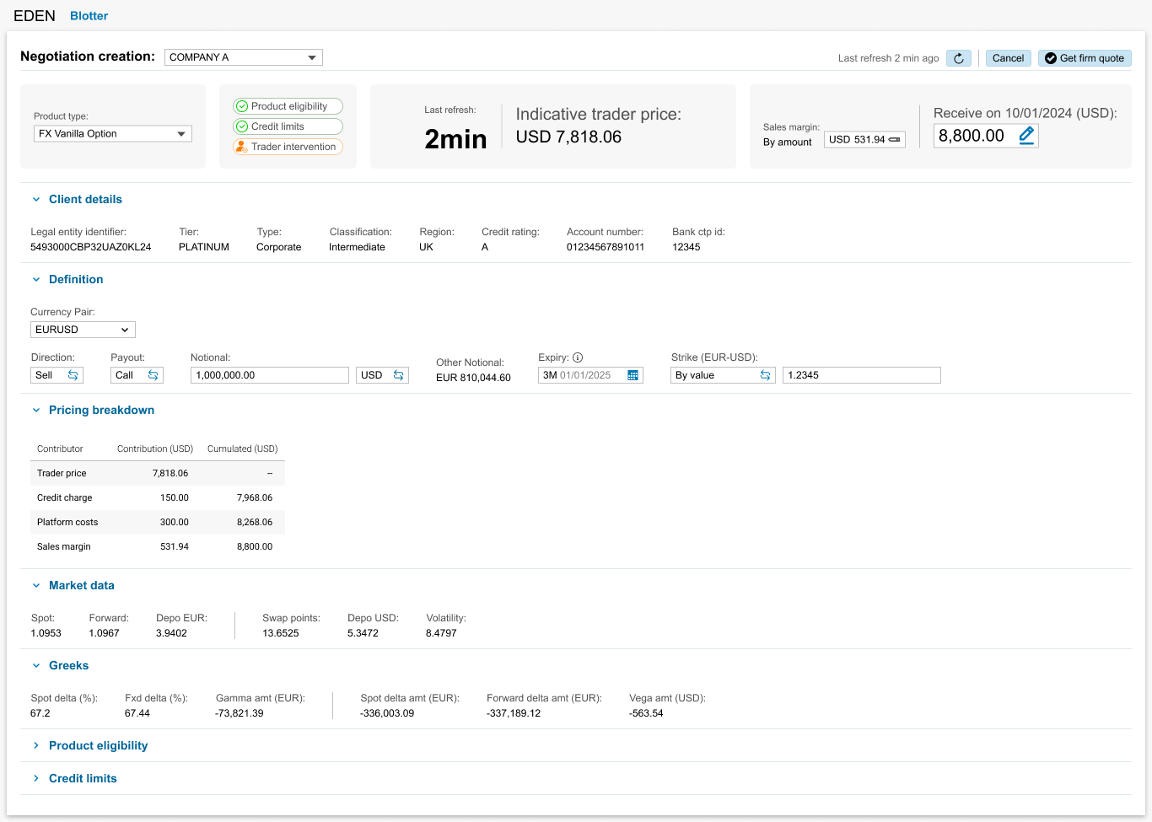The height and width of the screenshot is (822, 1152).
Task: Select the Platform costs contributor row
Action: coord(158,522)
